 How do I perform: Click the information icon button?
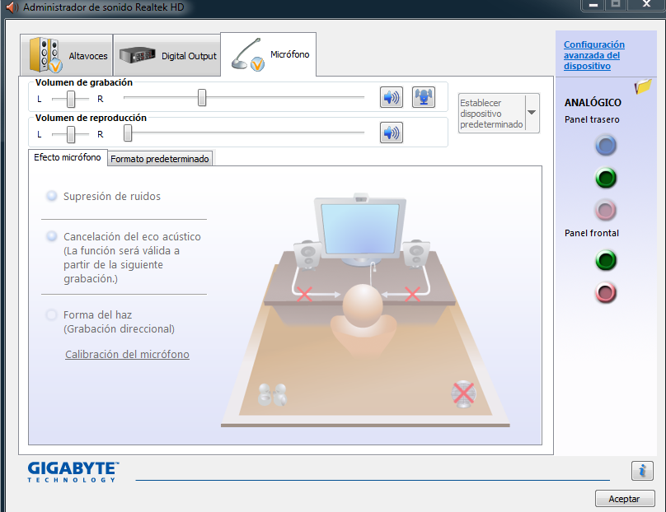[x=642, y=470]
